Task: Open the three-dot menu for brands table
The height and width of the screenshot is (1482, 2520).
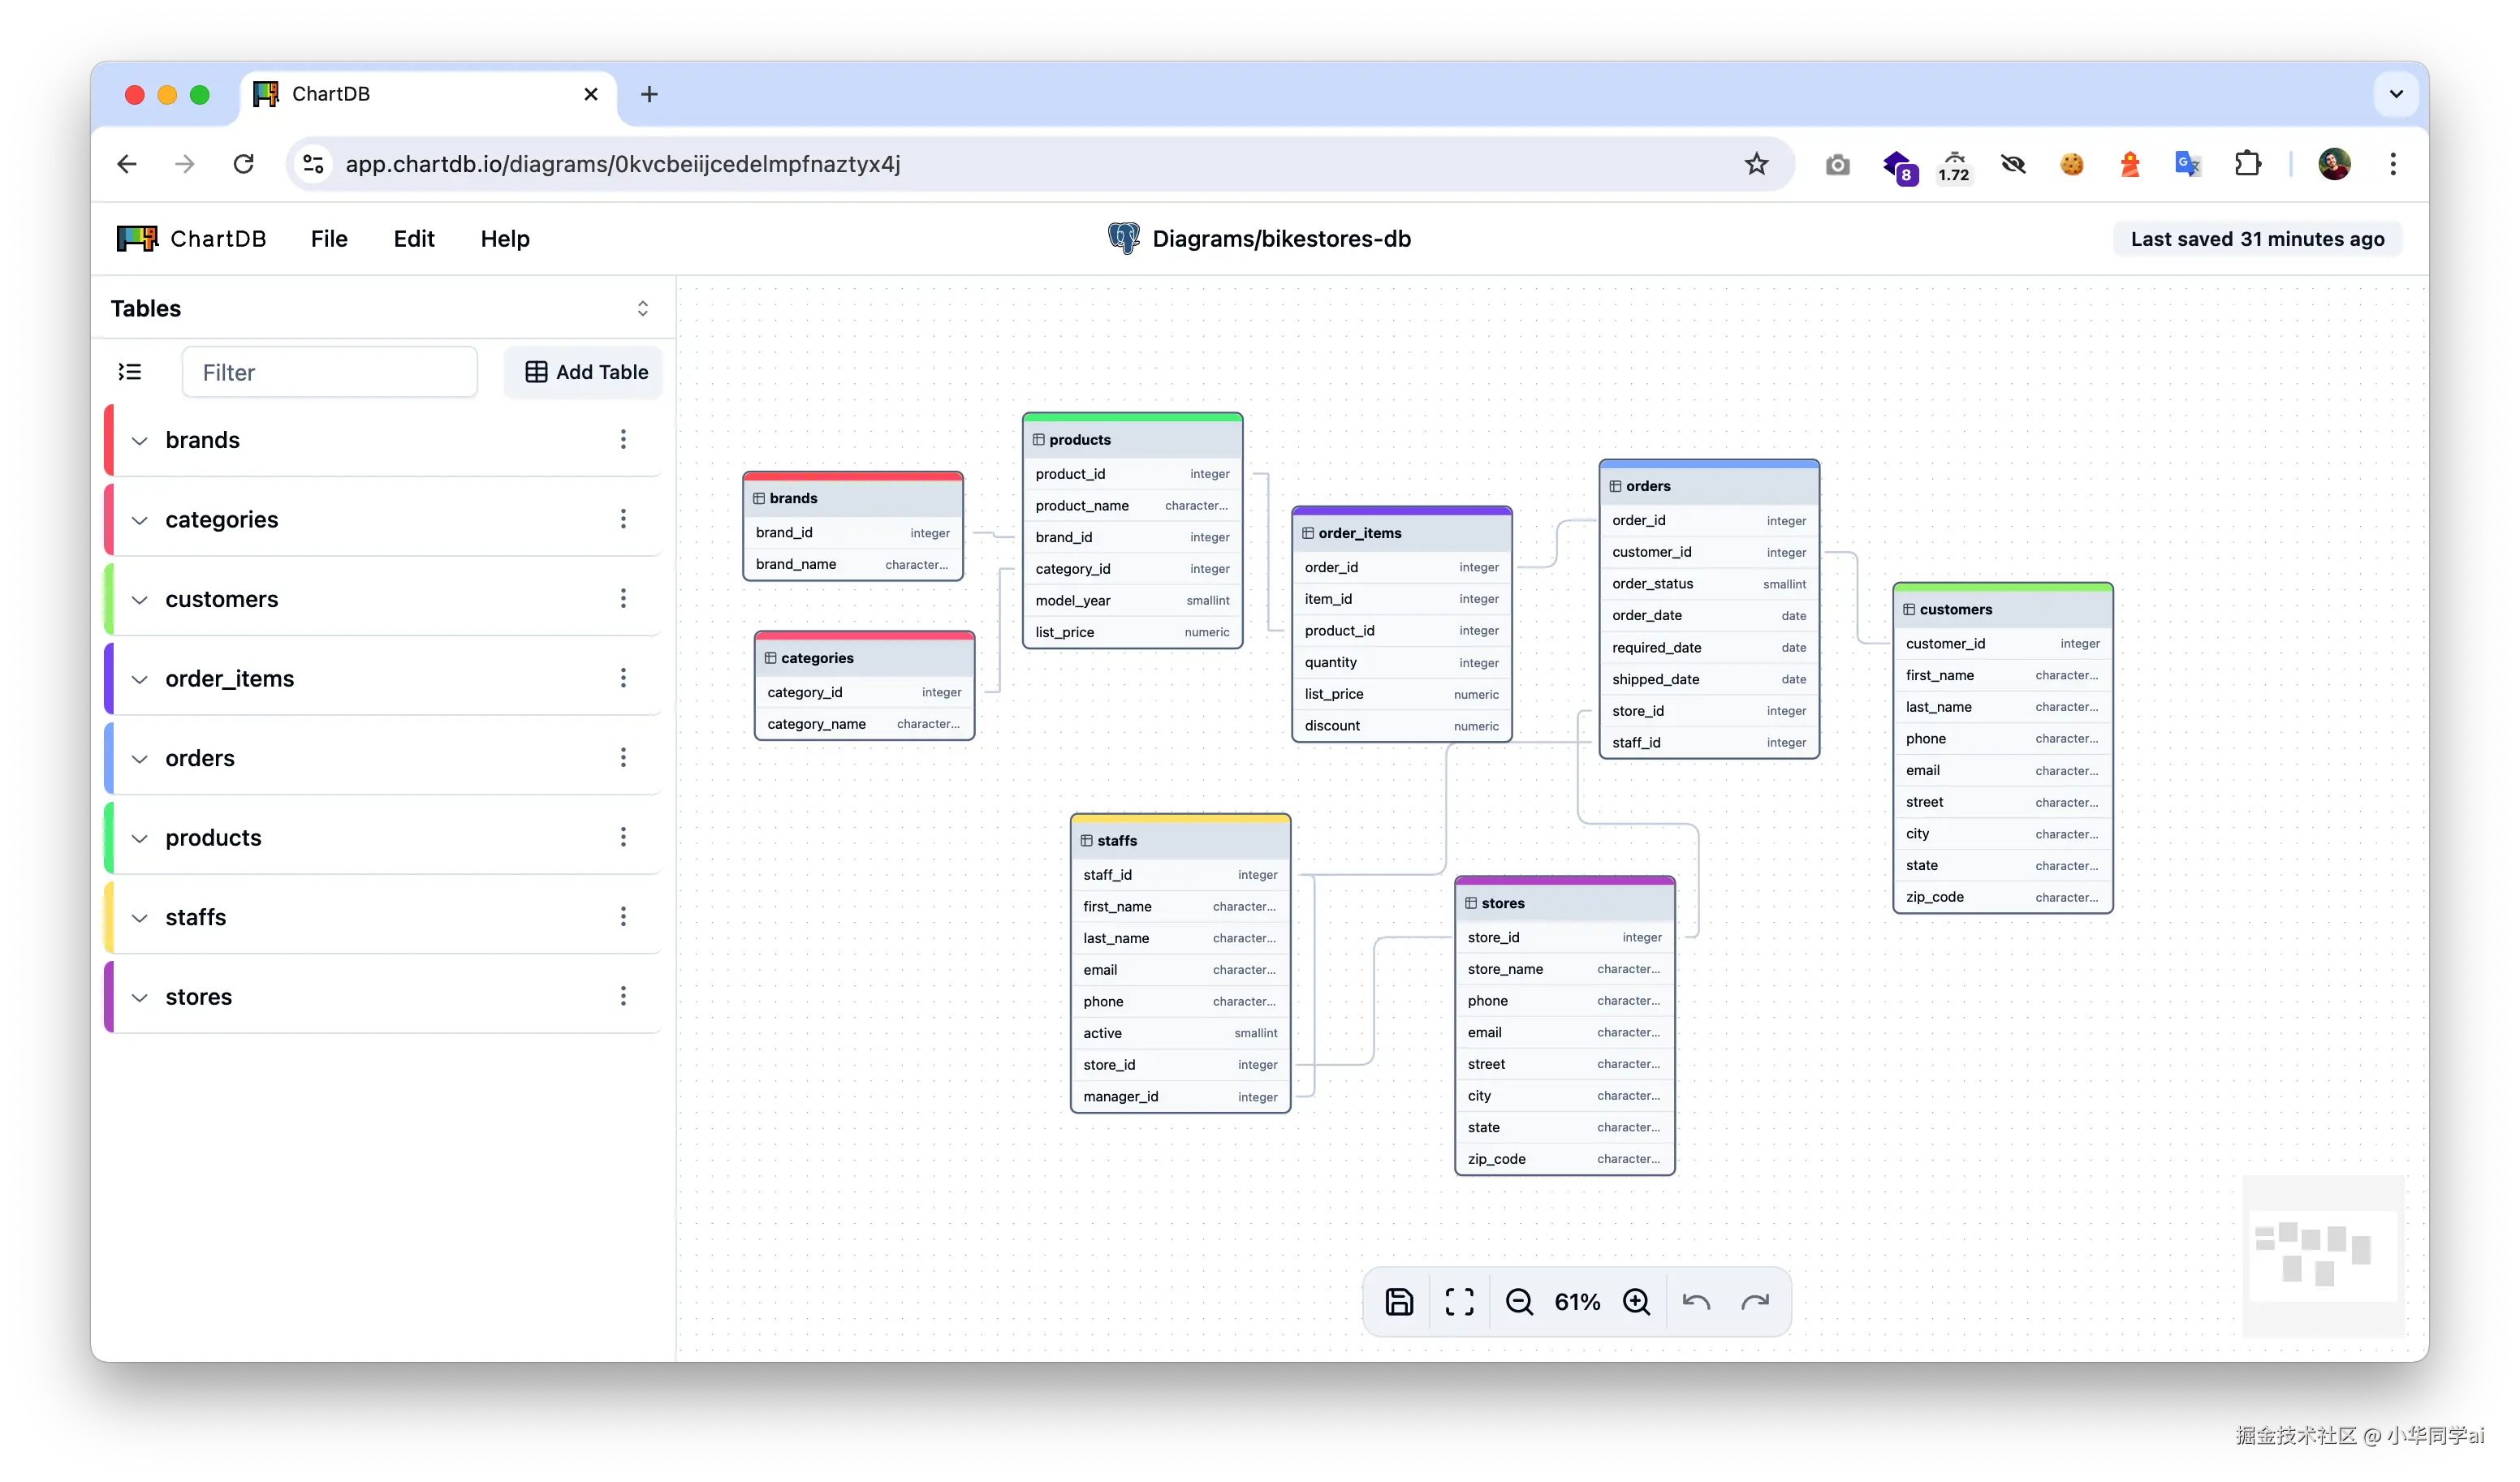Action: click(623, 439)
